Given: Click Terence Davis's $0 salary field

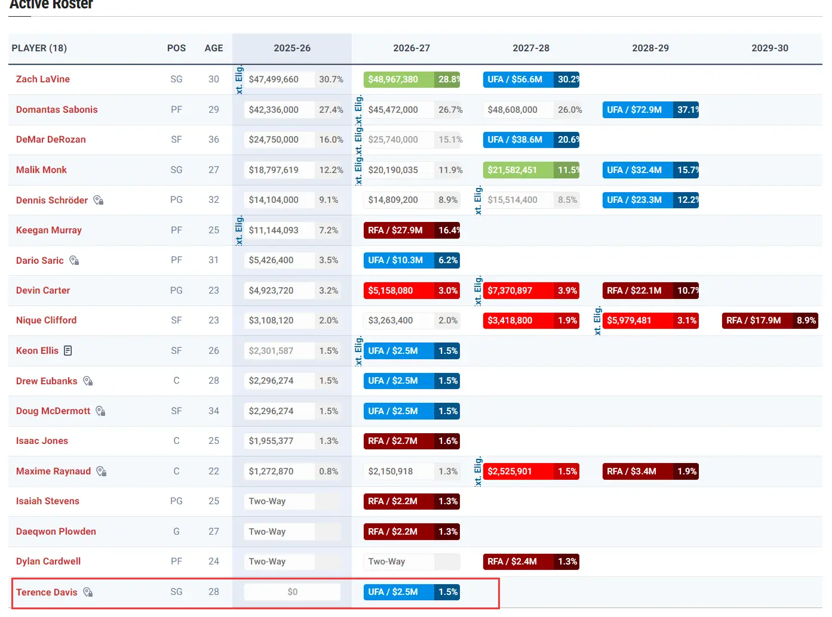Looking at the screenshot, I should (292, 592).
